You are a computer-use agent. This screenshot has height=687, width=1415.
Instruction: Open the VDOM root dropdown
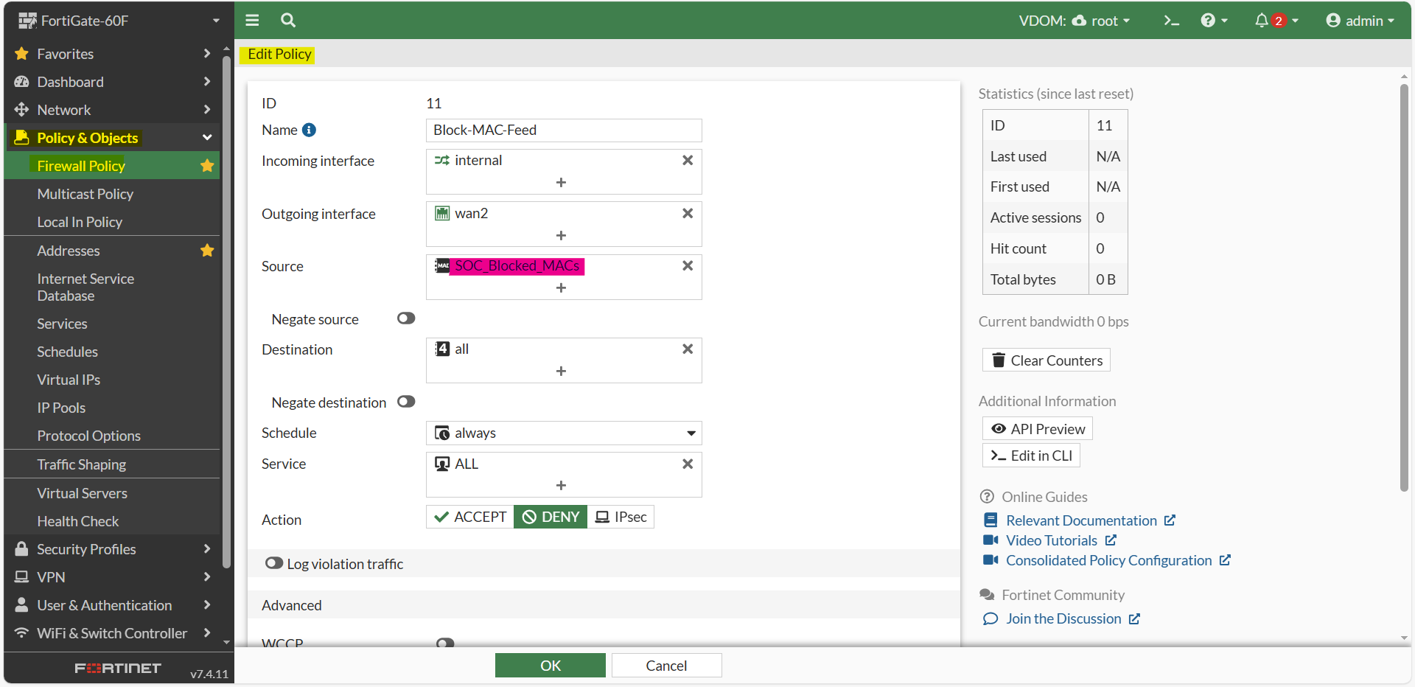[x=1075, y=21]
